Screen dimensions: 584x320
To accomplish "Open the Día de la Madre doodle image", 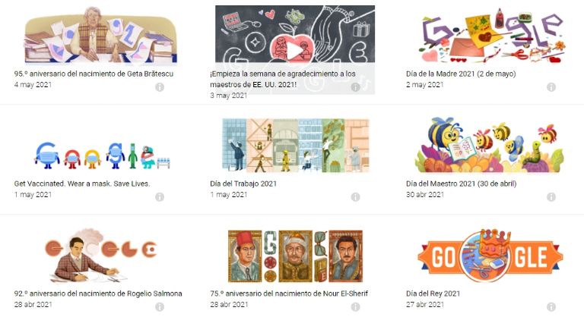I will tap(491, 36).
